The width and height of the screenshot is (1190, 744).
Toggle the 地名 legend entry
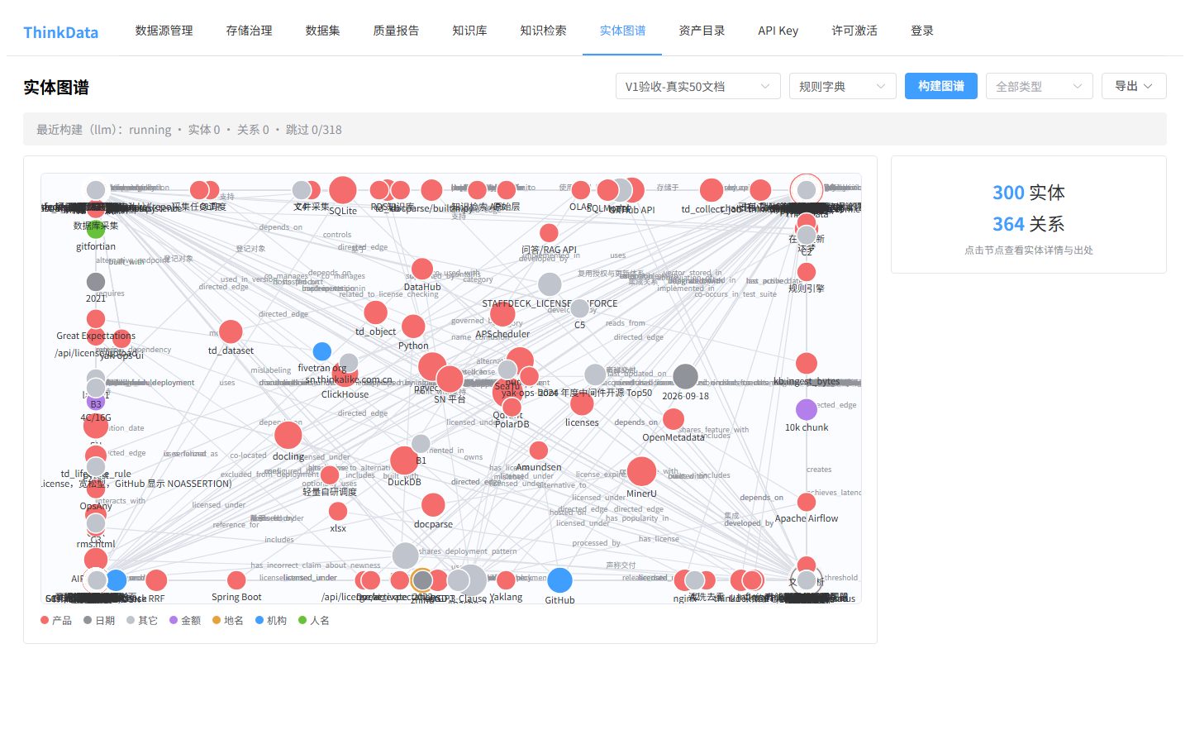228,620
